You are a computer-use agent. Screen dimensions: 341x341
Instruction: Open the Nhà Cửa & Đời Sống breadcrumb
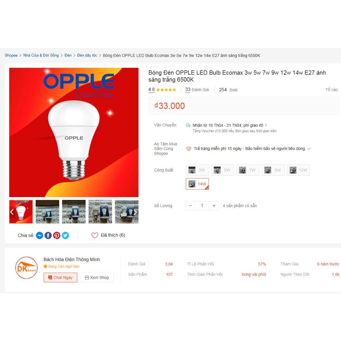(x=41, y=56)
